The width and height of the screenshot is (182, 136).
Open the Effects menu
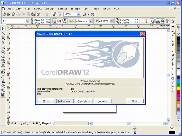pyautogui.click(x=63, y=9)
